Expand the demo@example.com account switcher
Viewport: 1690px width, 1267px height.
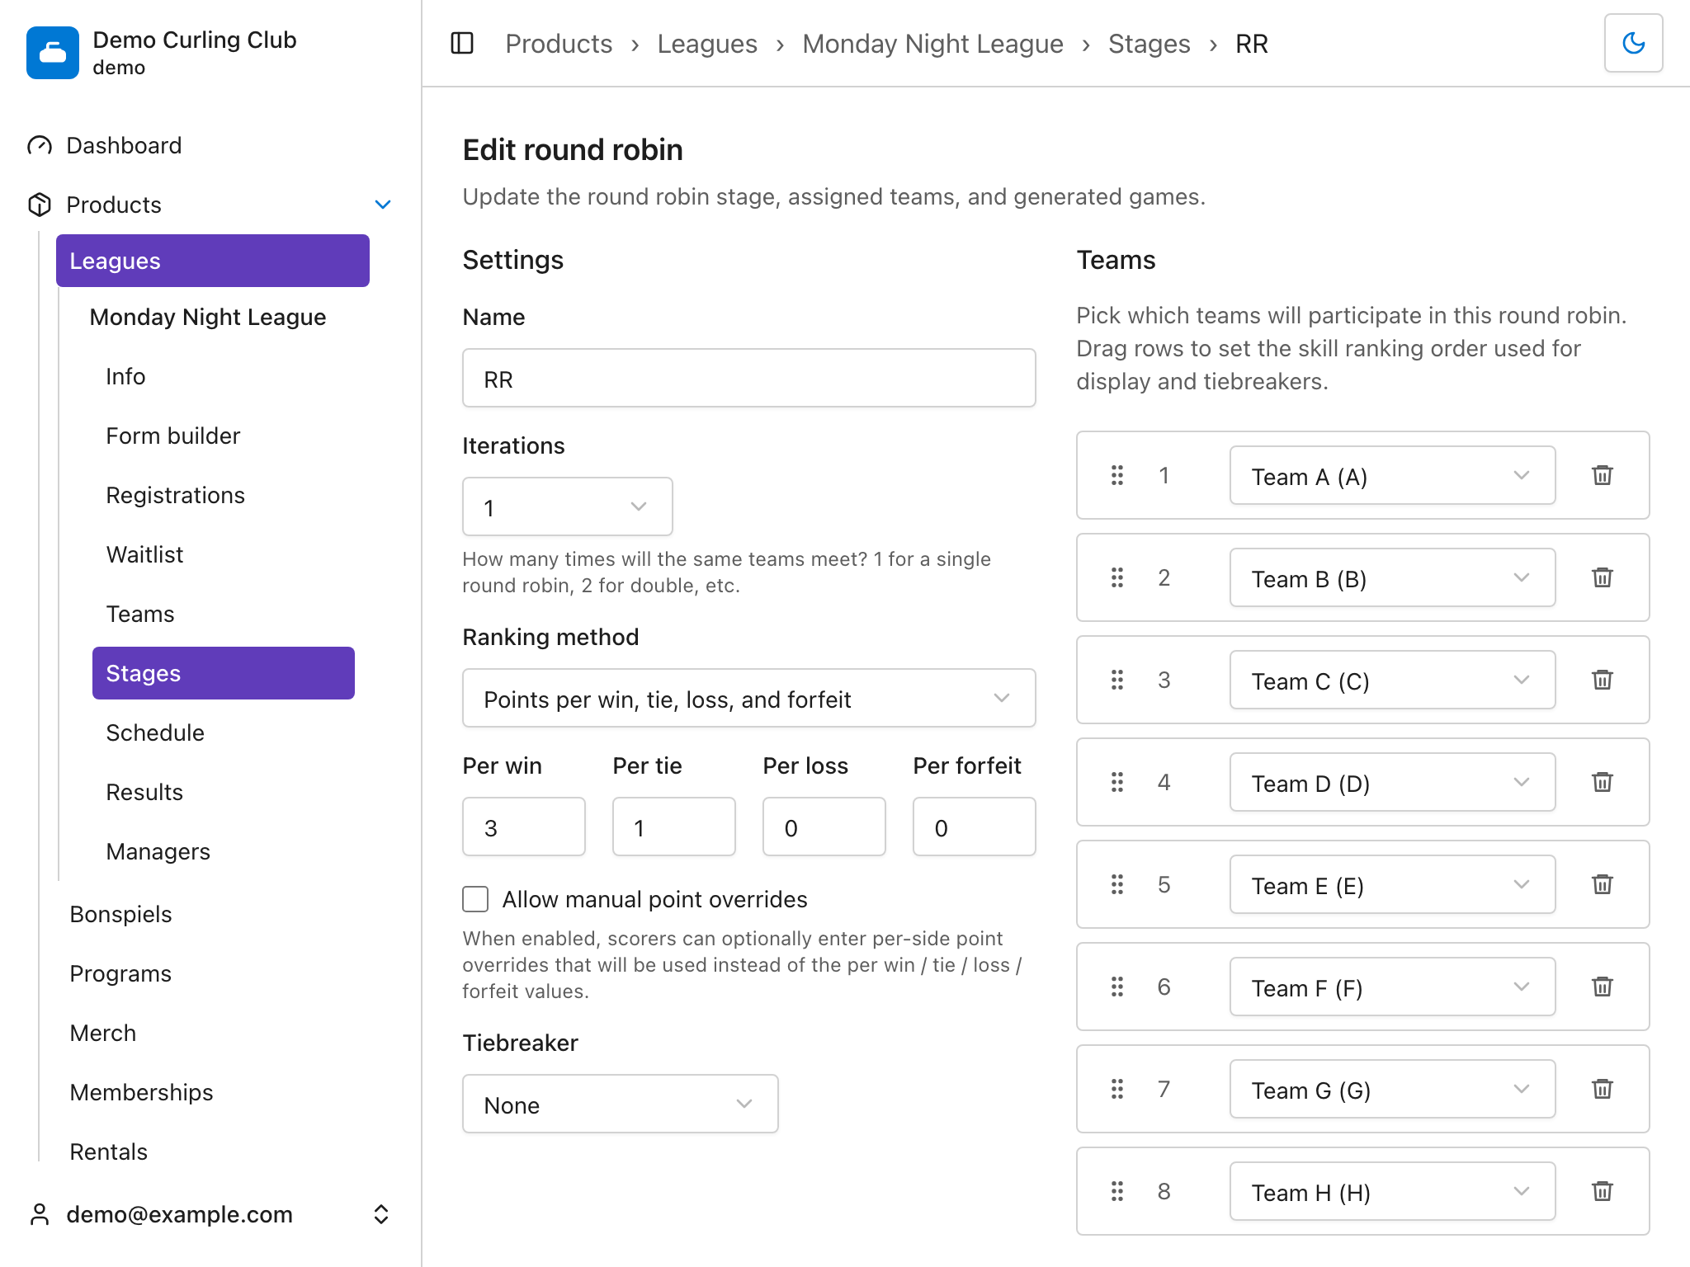pyautogui.click(x=381, y=1214)
